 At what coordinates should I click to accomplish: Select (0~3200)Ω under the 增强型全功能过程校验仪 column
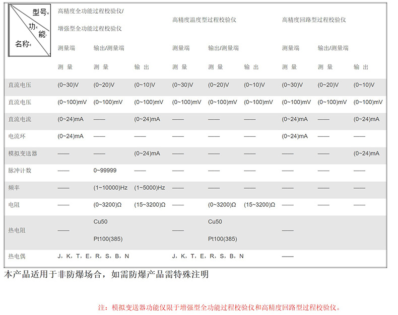(x=107, y=205)
